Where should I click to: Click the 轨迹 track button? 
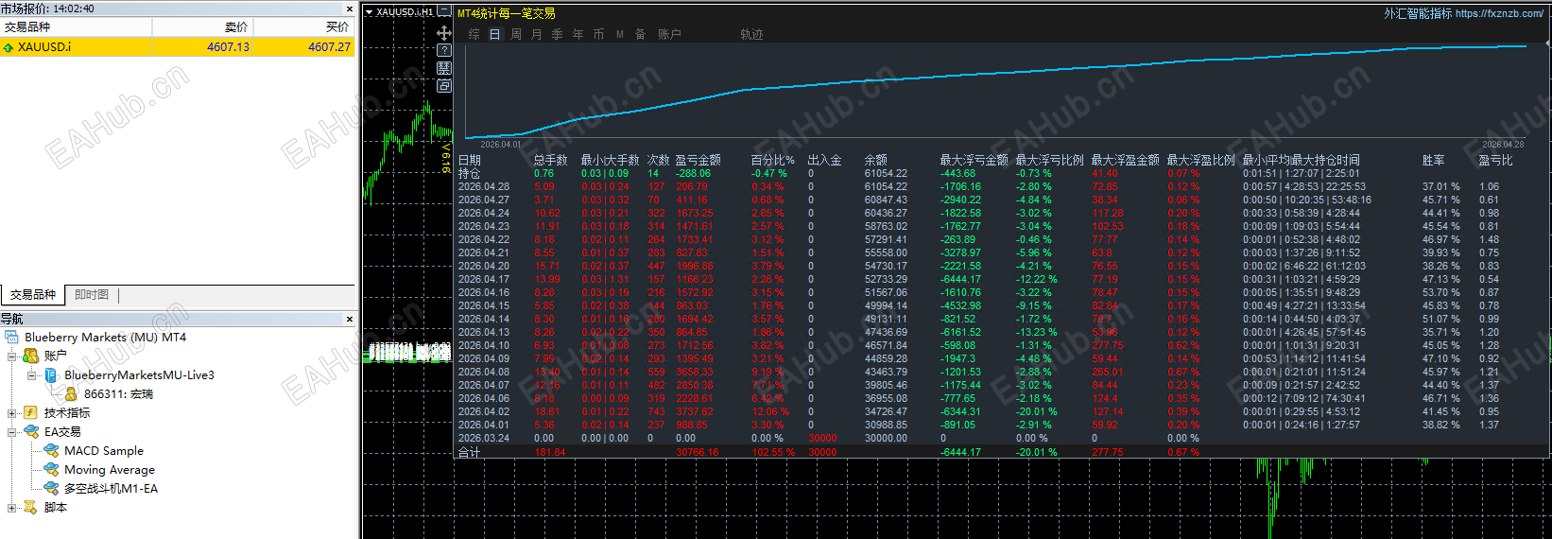pyautogui.click(x=751, y=34)
